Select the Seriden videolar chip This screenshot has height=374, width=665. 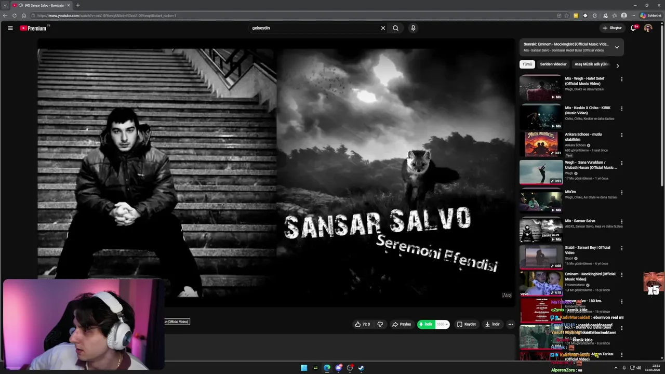(x=553, y=64)
